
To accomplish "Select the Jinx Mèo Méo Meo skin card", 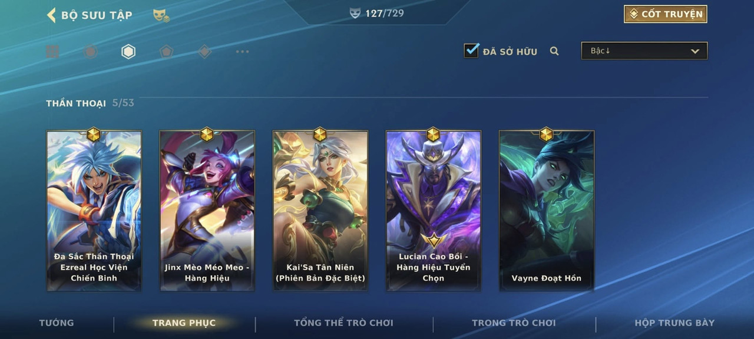I will 207,210.
